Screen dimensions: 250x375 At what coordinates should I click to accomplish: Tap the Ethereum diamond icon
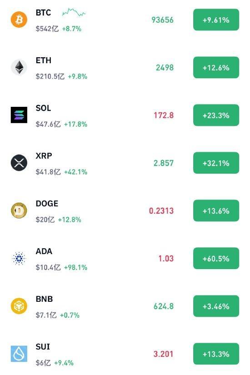tap(19, 67)
